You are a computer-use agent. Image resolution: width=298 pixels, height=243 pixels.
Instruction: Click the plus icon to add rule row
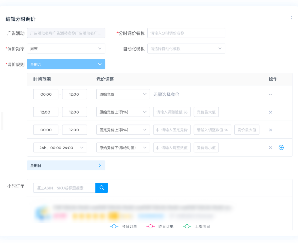(281, 148)
